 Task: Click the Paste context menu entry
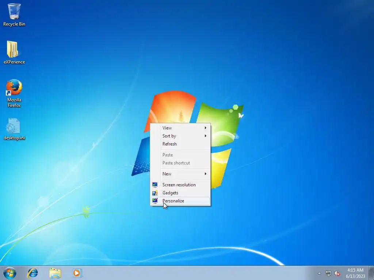click(180, 155)
